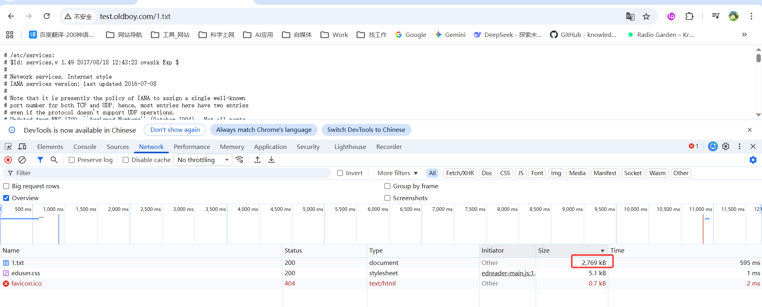Uncheck the Overview checkbox
Screen dimensions: 762x307
6,198
